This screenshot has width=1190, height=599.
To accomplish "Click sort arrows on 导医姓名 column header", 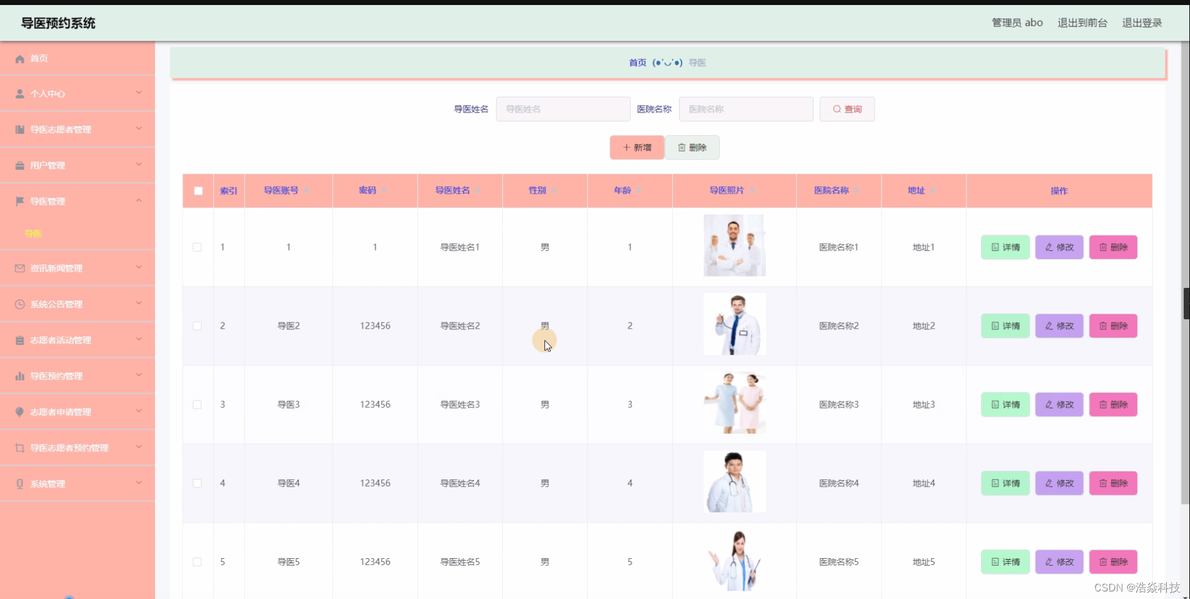I will (478, 190).
